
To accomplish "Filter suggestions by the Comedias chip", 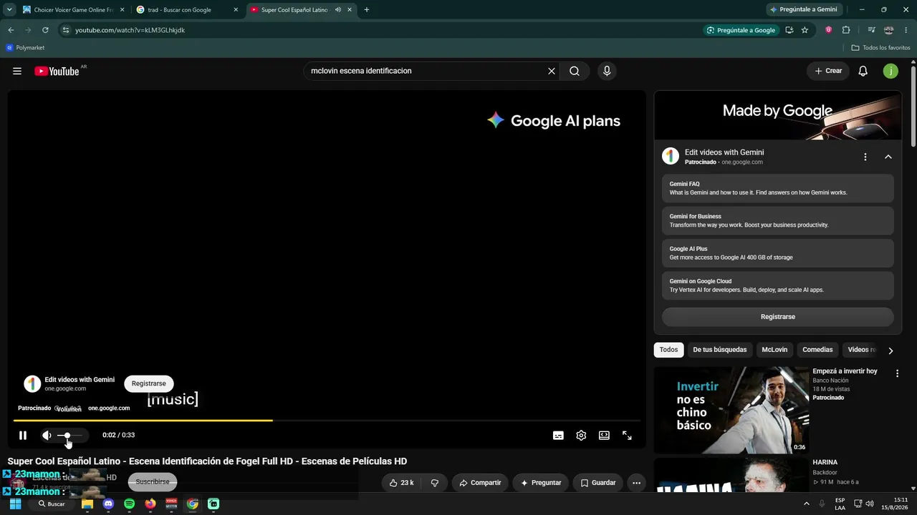I will [x=817, y=350].
